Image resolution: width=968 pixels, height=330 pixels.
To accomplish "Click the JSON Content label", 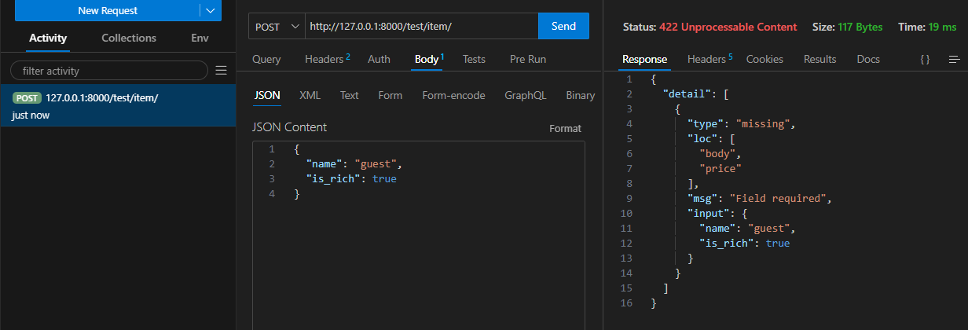I will point(289,127).
